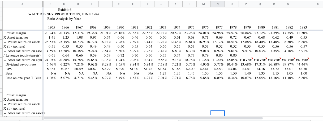Screen dimensions: 323x121
Task: Select column header D
Action: pyautogui.click(x=78, y=4)
